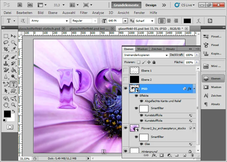Open the Filter menu
Viewport: 227px width, 162px height.
click(84, 13)
